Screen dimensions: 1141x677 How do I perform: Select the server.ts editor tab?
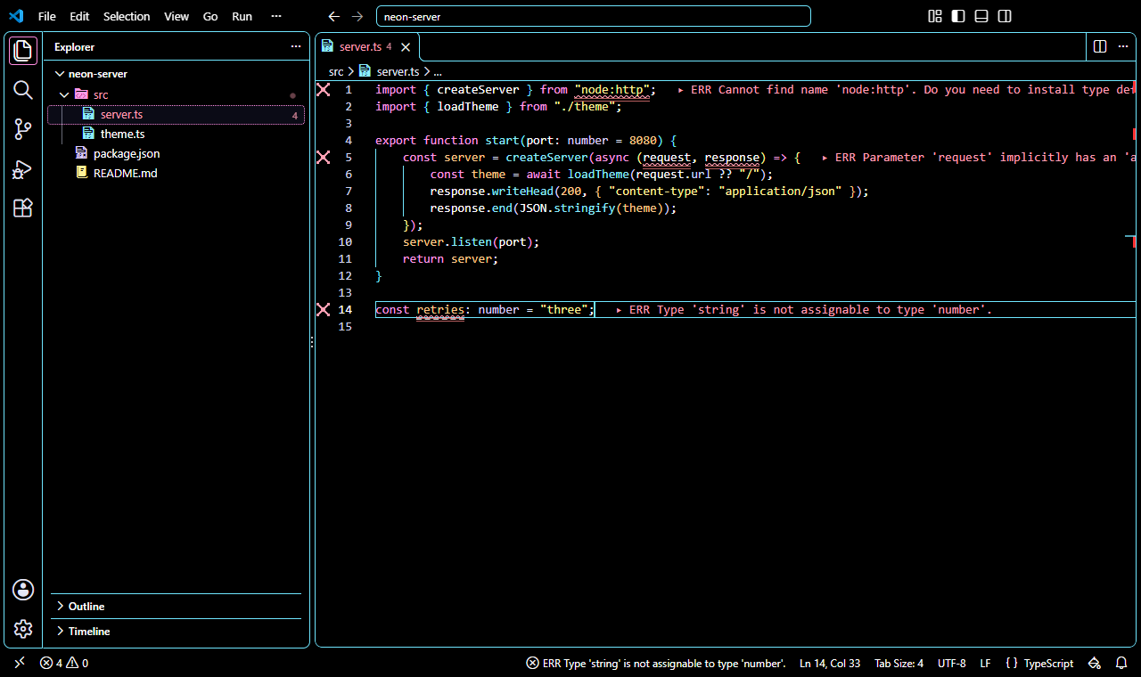[366, 47]
